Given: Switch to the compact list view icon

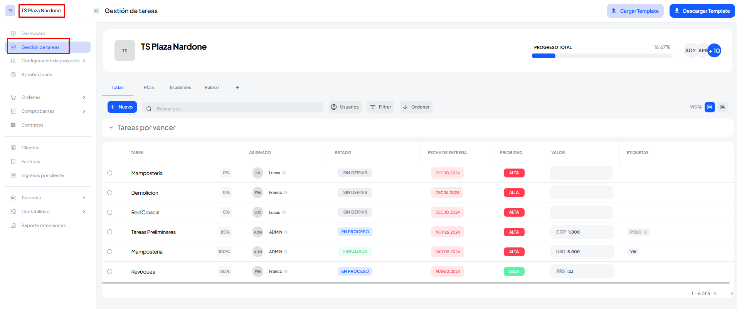Looking at the screenshot, I should click(723, 107).
